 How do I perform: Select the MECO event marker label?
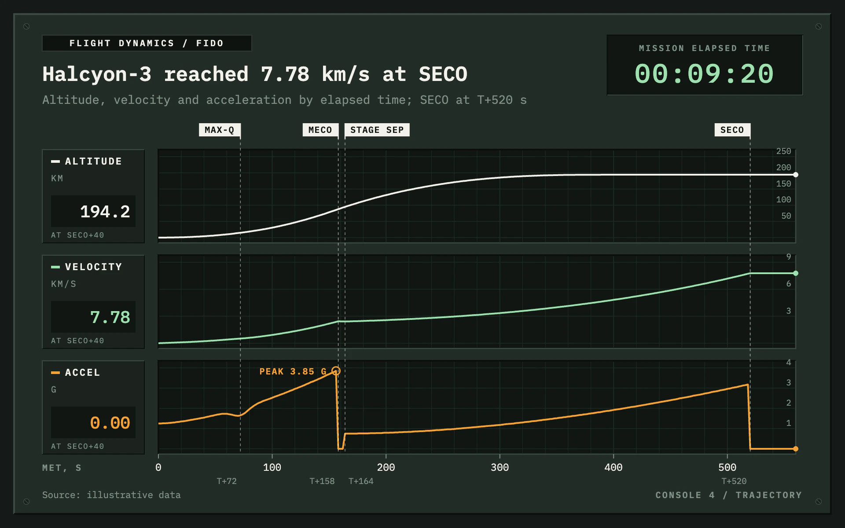tap(320, 130)
